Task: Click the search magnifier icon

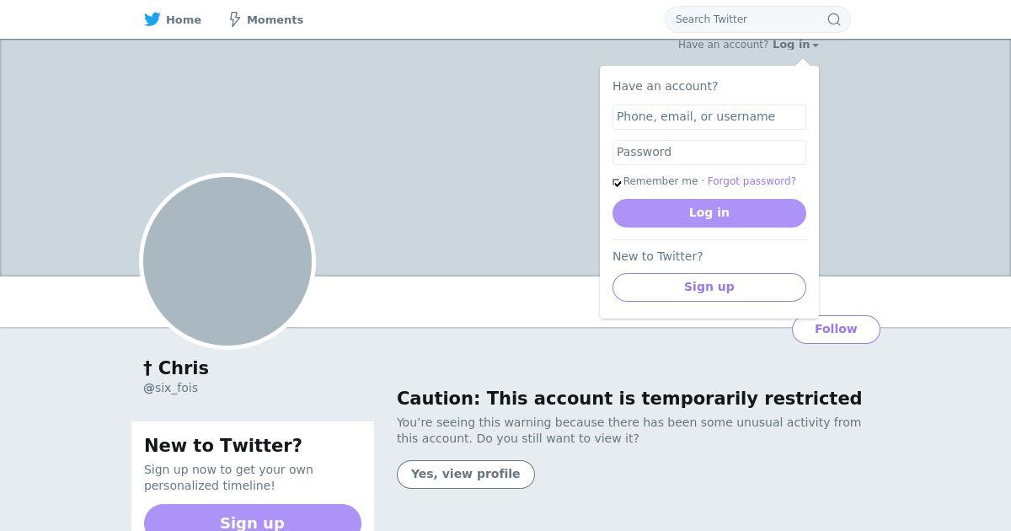Action: tap(833, 19)
